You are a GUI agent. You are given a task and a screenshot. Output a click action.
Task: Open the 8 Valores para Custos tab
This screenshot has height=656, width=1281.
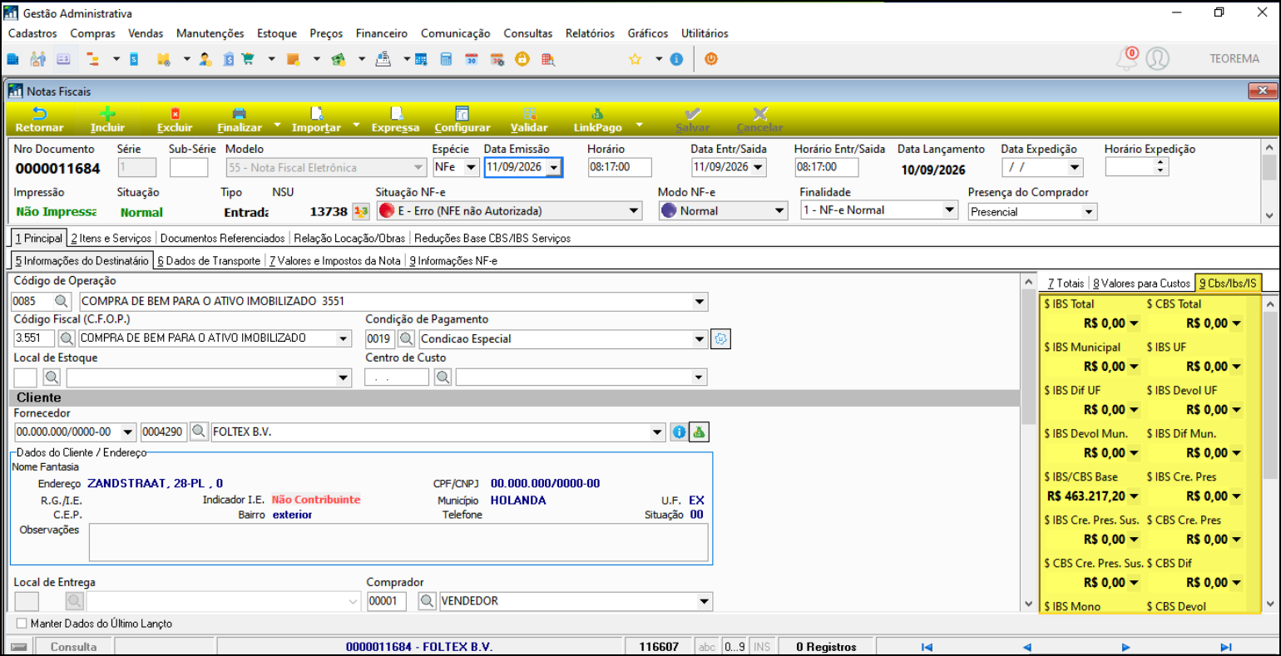[1141, 284]
